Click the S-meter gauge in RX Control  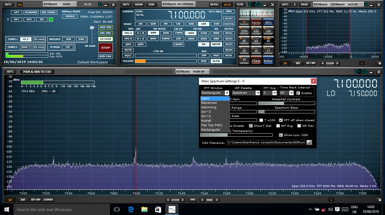[x=256, y=13]
